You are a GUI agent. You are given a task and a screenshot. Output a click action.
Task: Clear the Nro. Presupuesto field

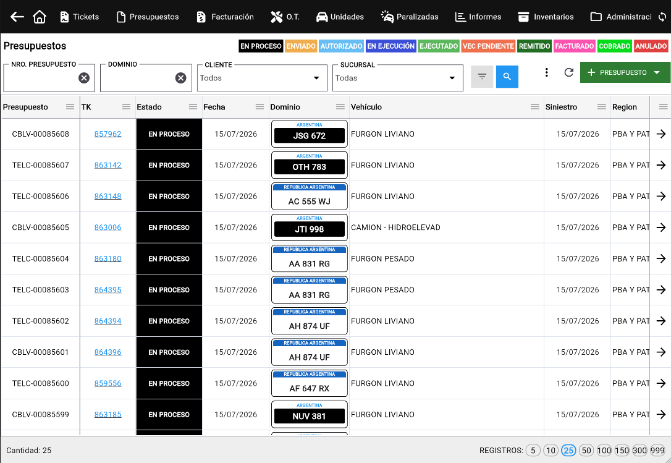pyautogui.click(x=84, y=77)
